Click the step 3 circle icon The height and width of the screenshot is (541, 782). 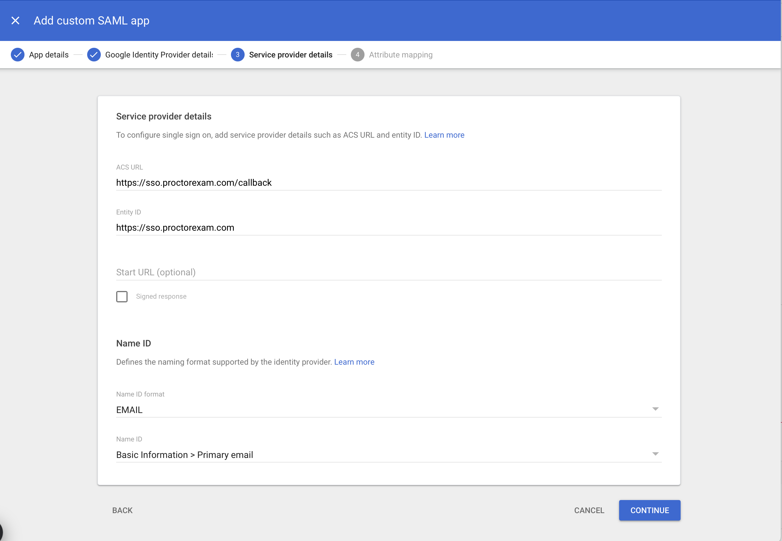click(x=238, y=55)
